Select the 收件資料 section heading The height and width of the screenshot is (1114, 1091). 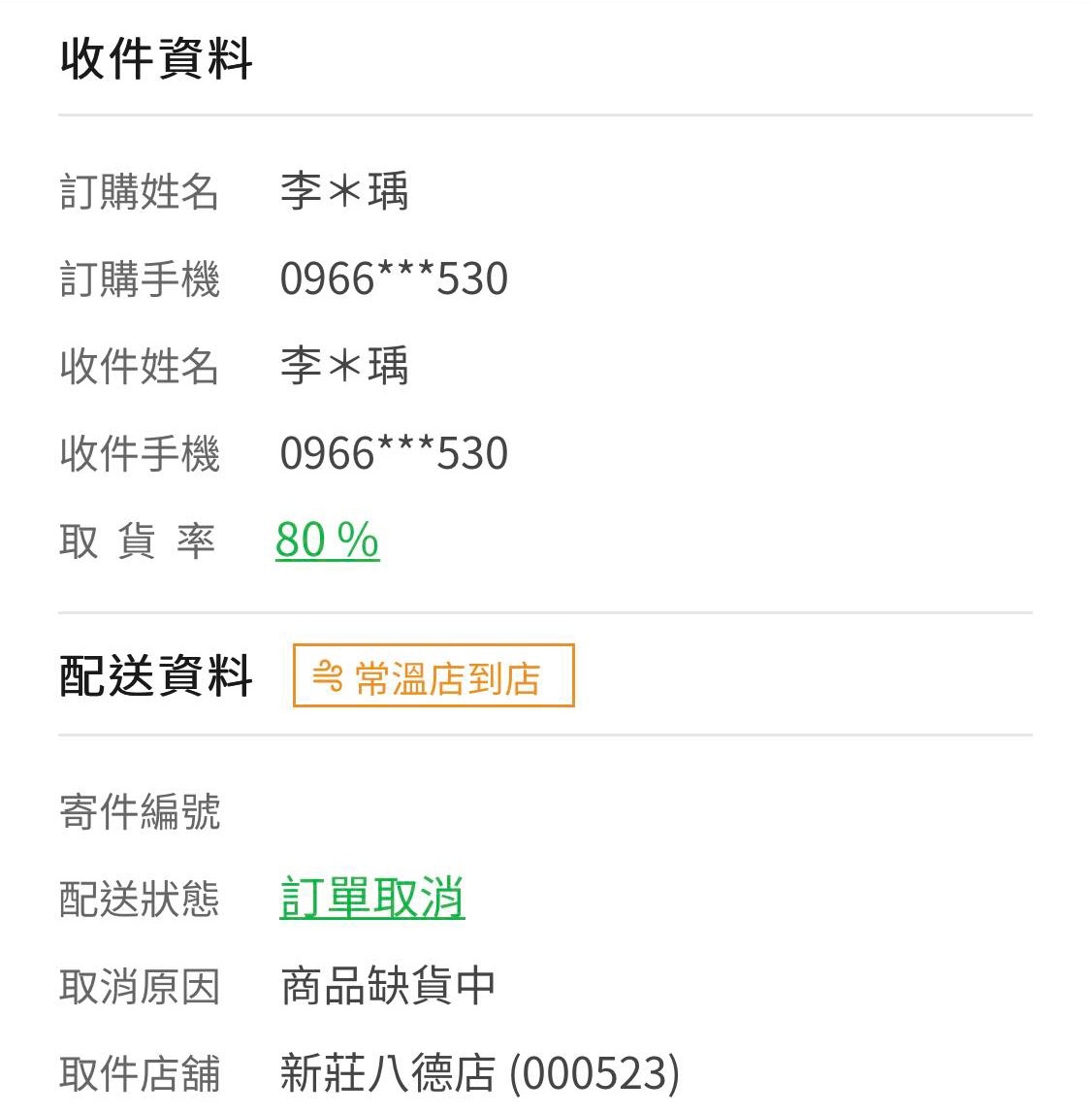pos(156,59)
